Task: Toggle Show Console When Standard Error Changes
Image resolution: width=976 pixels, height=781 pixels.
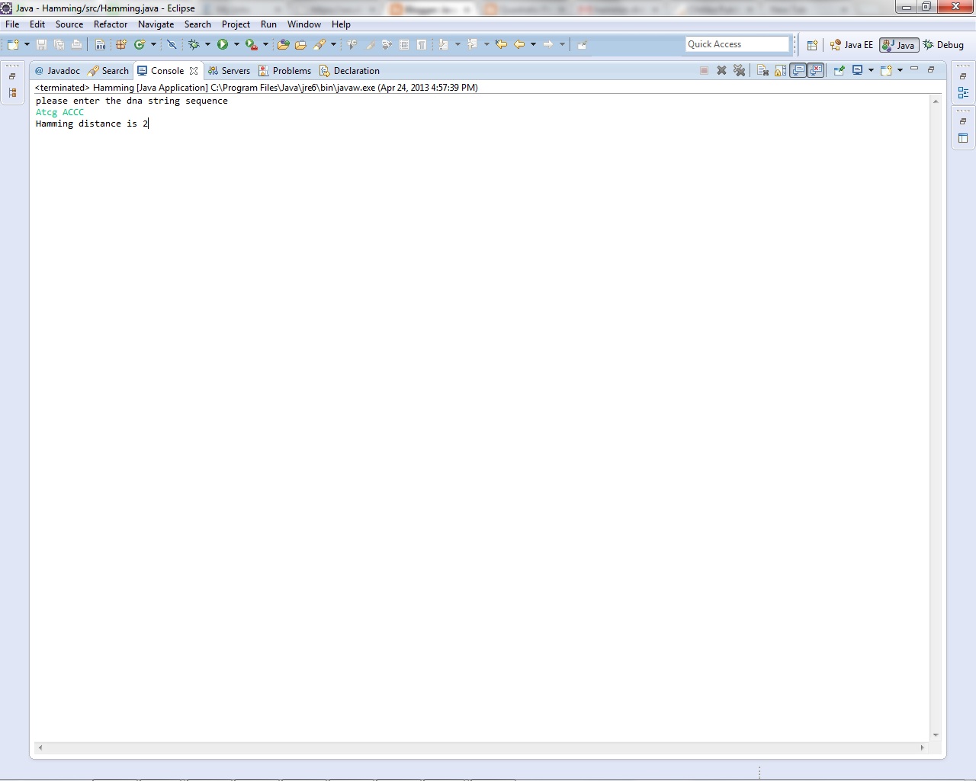Action: tap(815, 70)
